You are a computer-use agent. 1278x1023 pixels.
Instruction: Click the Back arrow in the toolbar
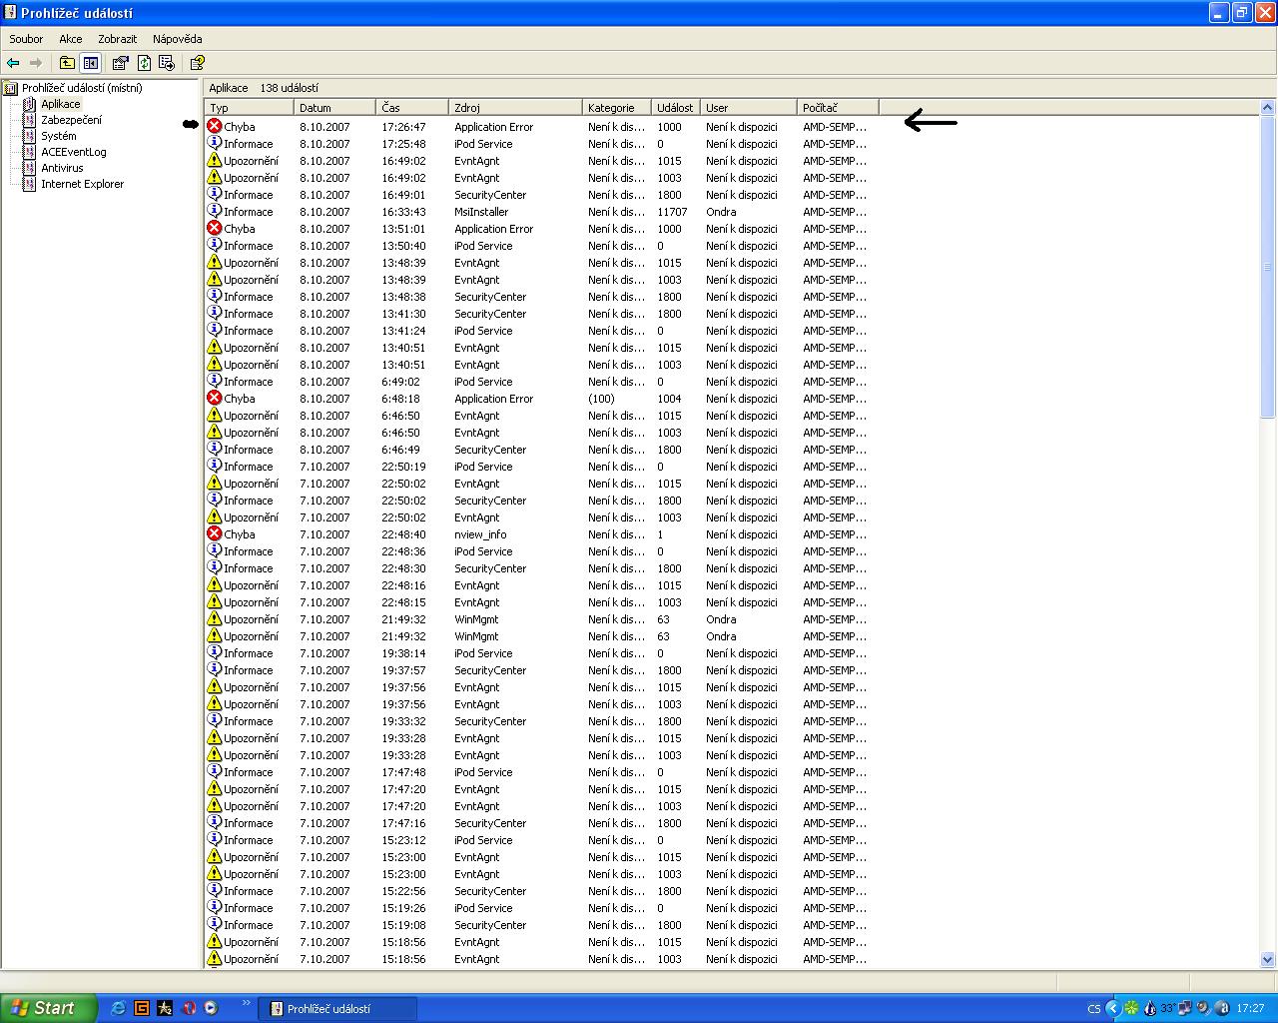point(13,63)
